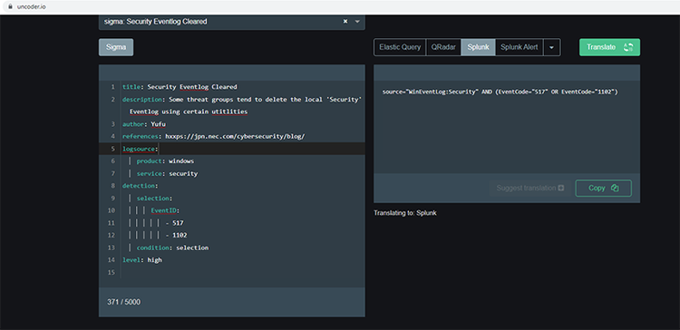Click the 1102 event ID value
Screen dimensions: 680x330
pyautogui.click(x=180, y=235)
